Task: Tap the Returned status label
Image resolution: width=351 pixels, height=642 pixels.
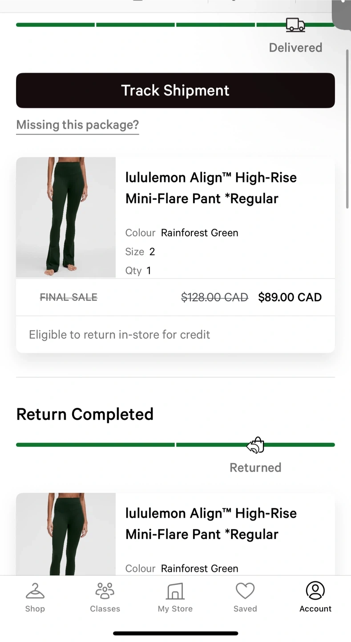Action: point(255,468)
